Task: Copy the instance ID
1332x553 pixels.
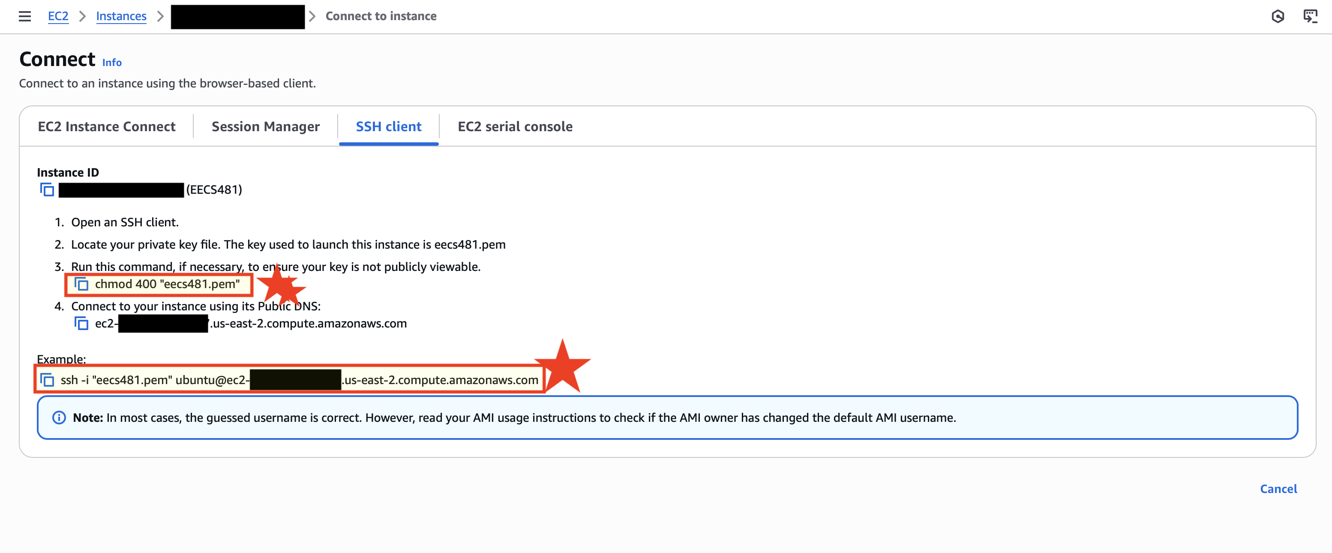Action: 47,190
